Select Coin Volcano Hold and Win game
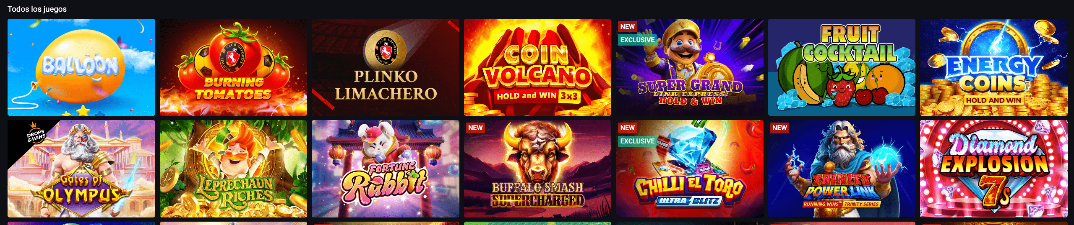This screenshot has width=1074, height=225. pos(537,67)
